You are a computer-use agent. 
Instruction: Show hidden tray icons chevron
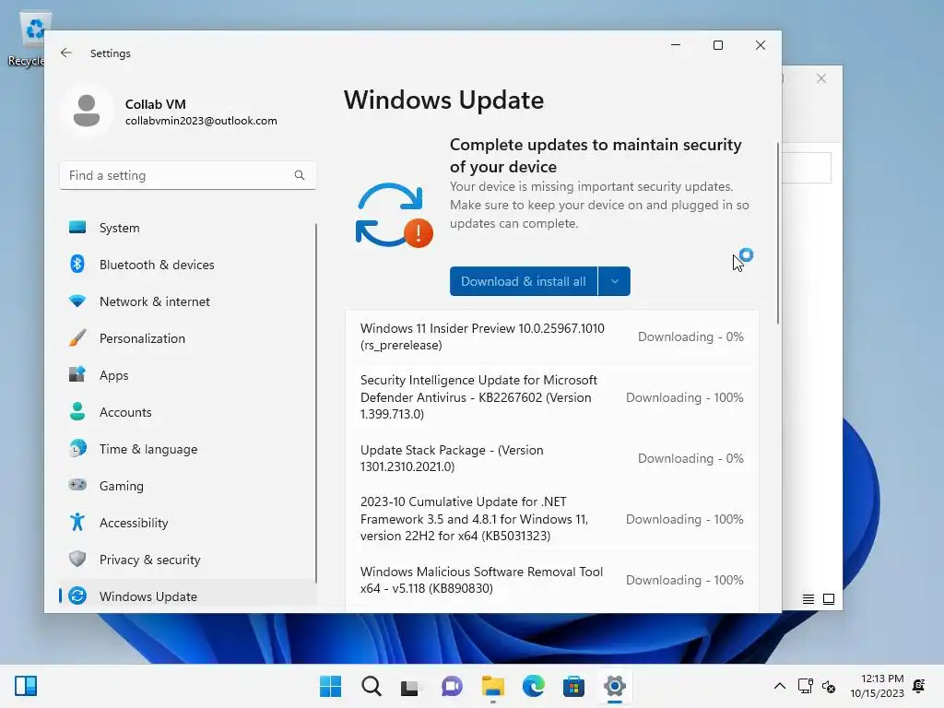tap(779, 686)
